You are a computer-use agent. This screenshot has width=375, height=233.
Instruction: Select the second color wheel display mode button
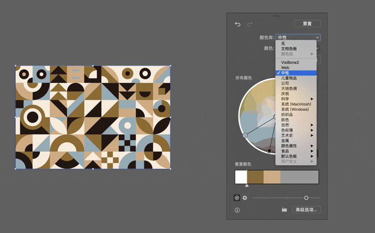245,198
